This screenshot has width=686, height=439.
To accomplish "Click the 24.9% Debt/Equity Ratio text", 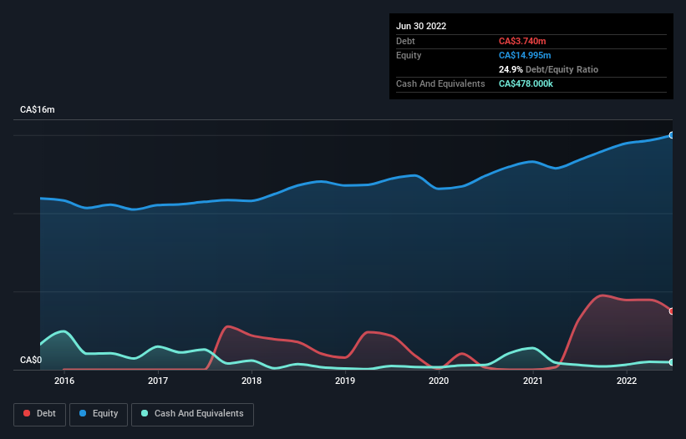I will tap(548, 69).
